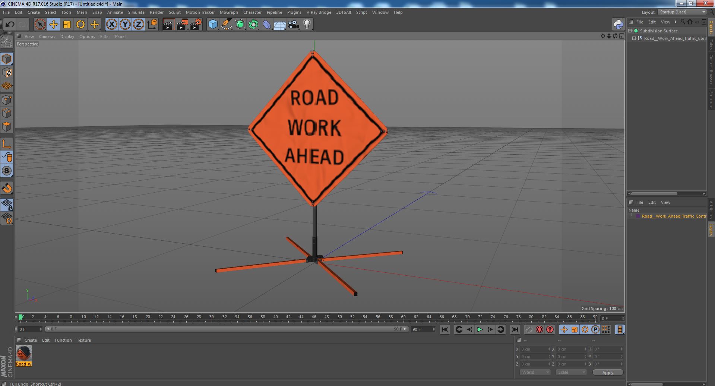
Task: Select the Live Selection tool
Action: 40,25
